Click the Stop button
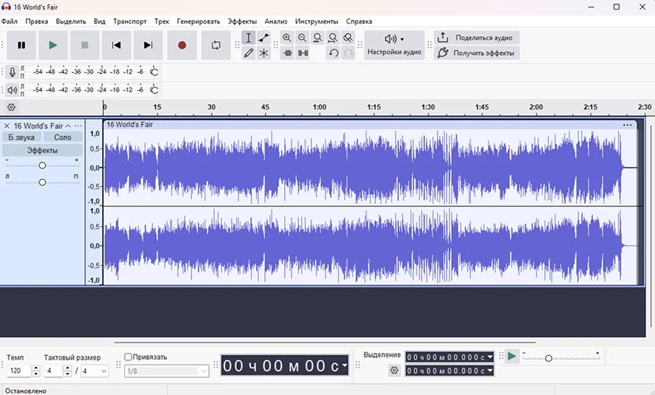655x395 pixels. [85, 45]
